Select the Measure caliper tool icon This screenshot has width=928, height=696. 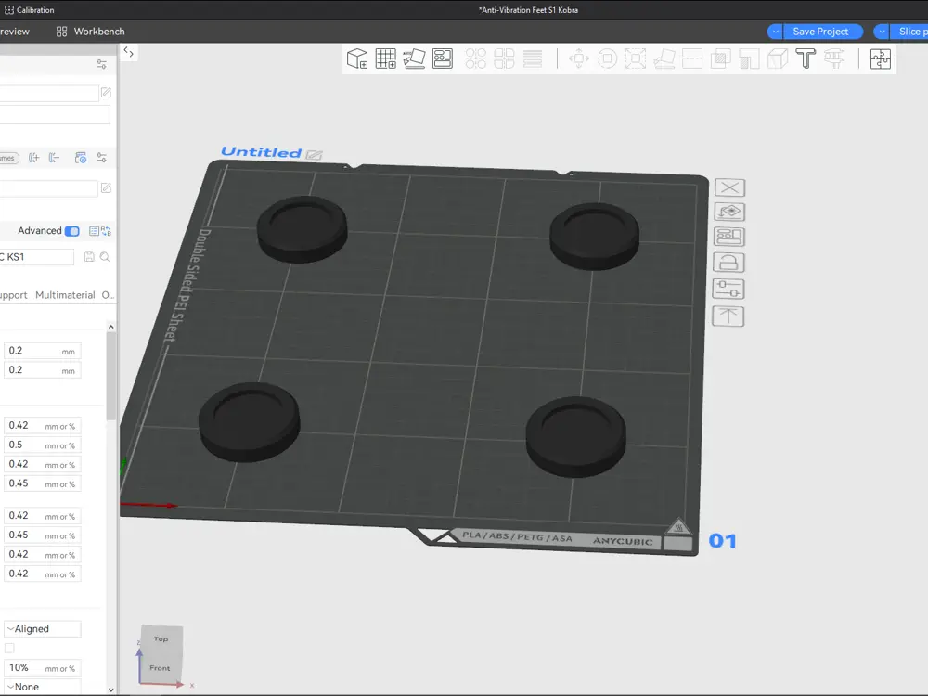coord(834,58)
